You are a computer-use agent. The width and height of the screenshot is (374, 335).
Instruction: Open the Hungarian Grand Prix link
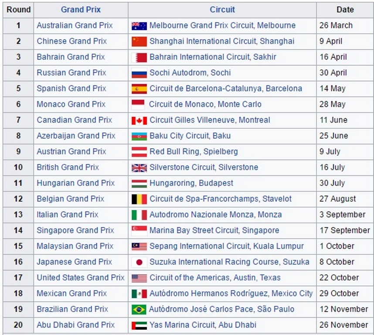click(75, 183)
